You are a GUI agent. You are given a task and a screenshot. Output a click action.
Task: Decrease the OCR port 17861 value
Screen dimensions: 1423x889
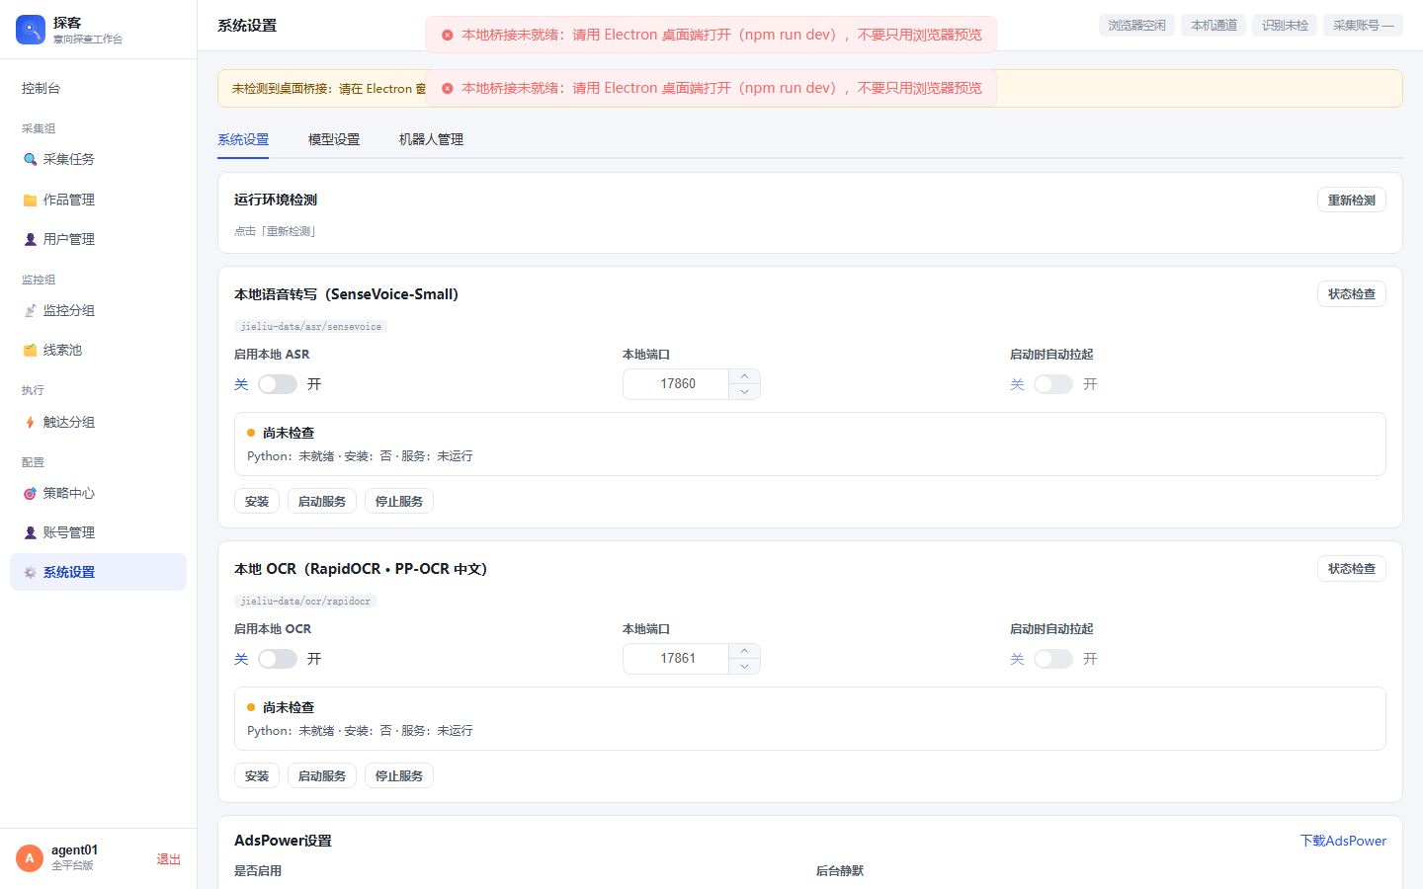coord(744,667)
